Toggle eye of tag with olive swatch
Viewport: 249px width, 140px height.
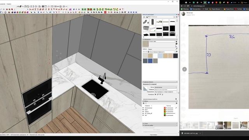pyautogui.click(x=143, y=110)
